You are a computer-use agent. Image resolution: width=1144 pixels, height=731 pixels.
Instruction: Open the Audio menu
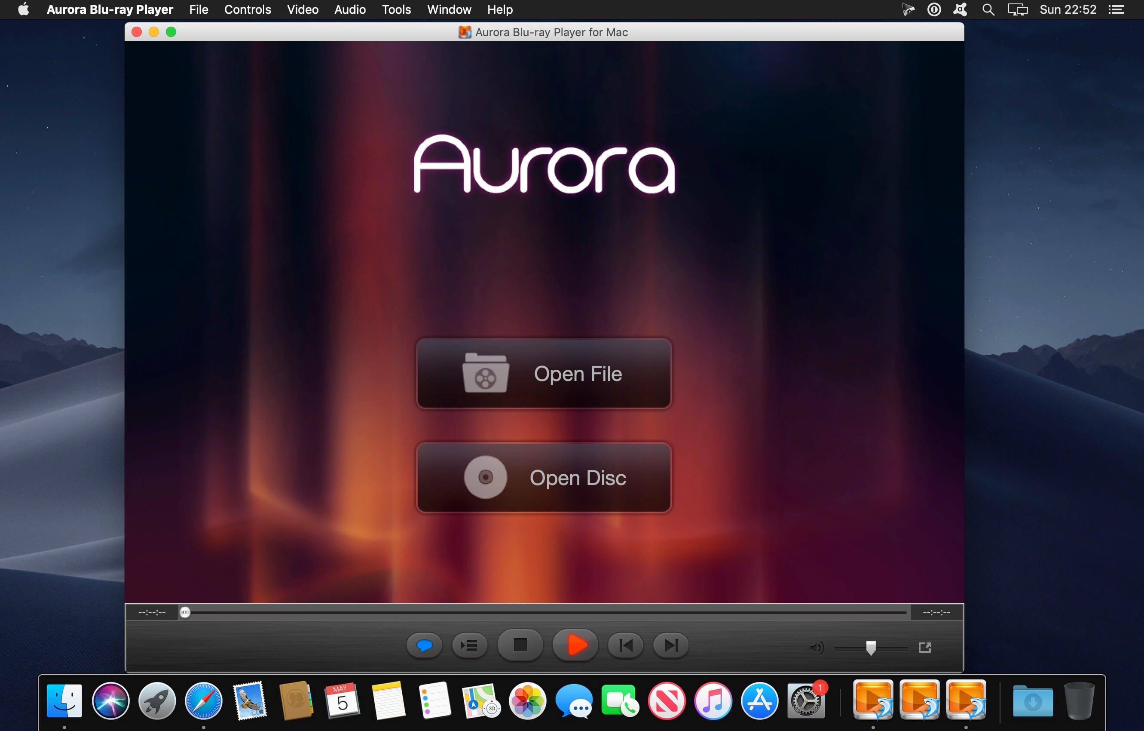coord(350,9)
